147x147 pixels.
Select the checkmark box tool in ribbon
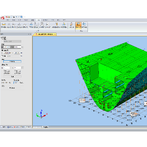(x=48, y=25)
